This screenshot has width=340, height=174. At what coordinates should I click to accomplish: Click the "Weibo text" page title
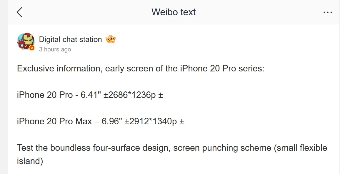coord(174,12)
